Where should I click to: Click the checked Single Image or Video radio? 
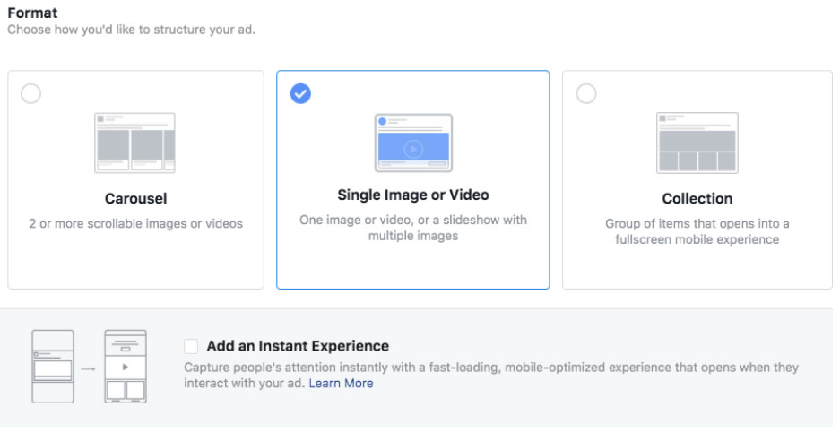[301, 94]
